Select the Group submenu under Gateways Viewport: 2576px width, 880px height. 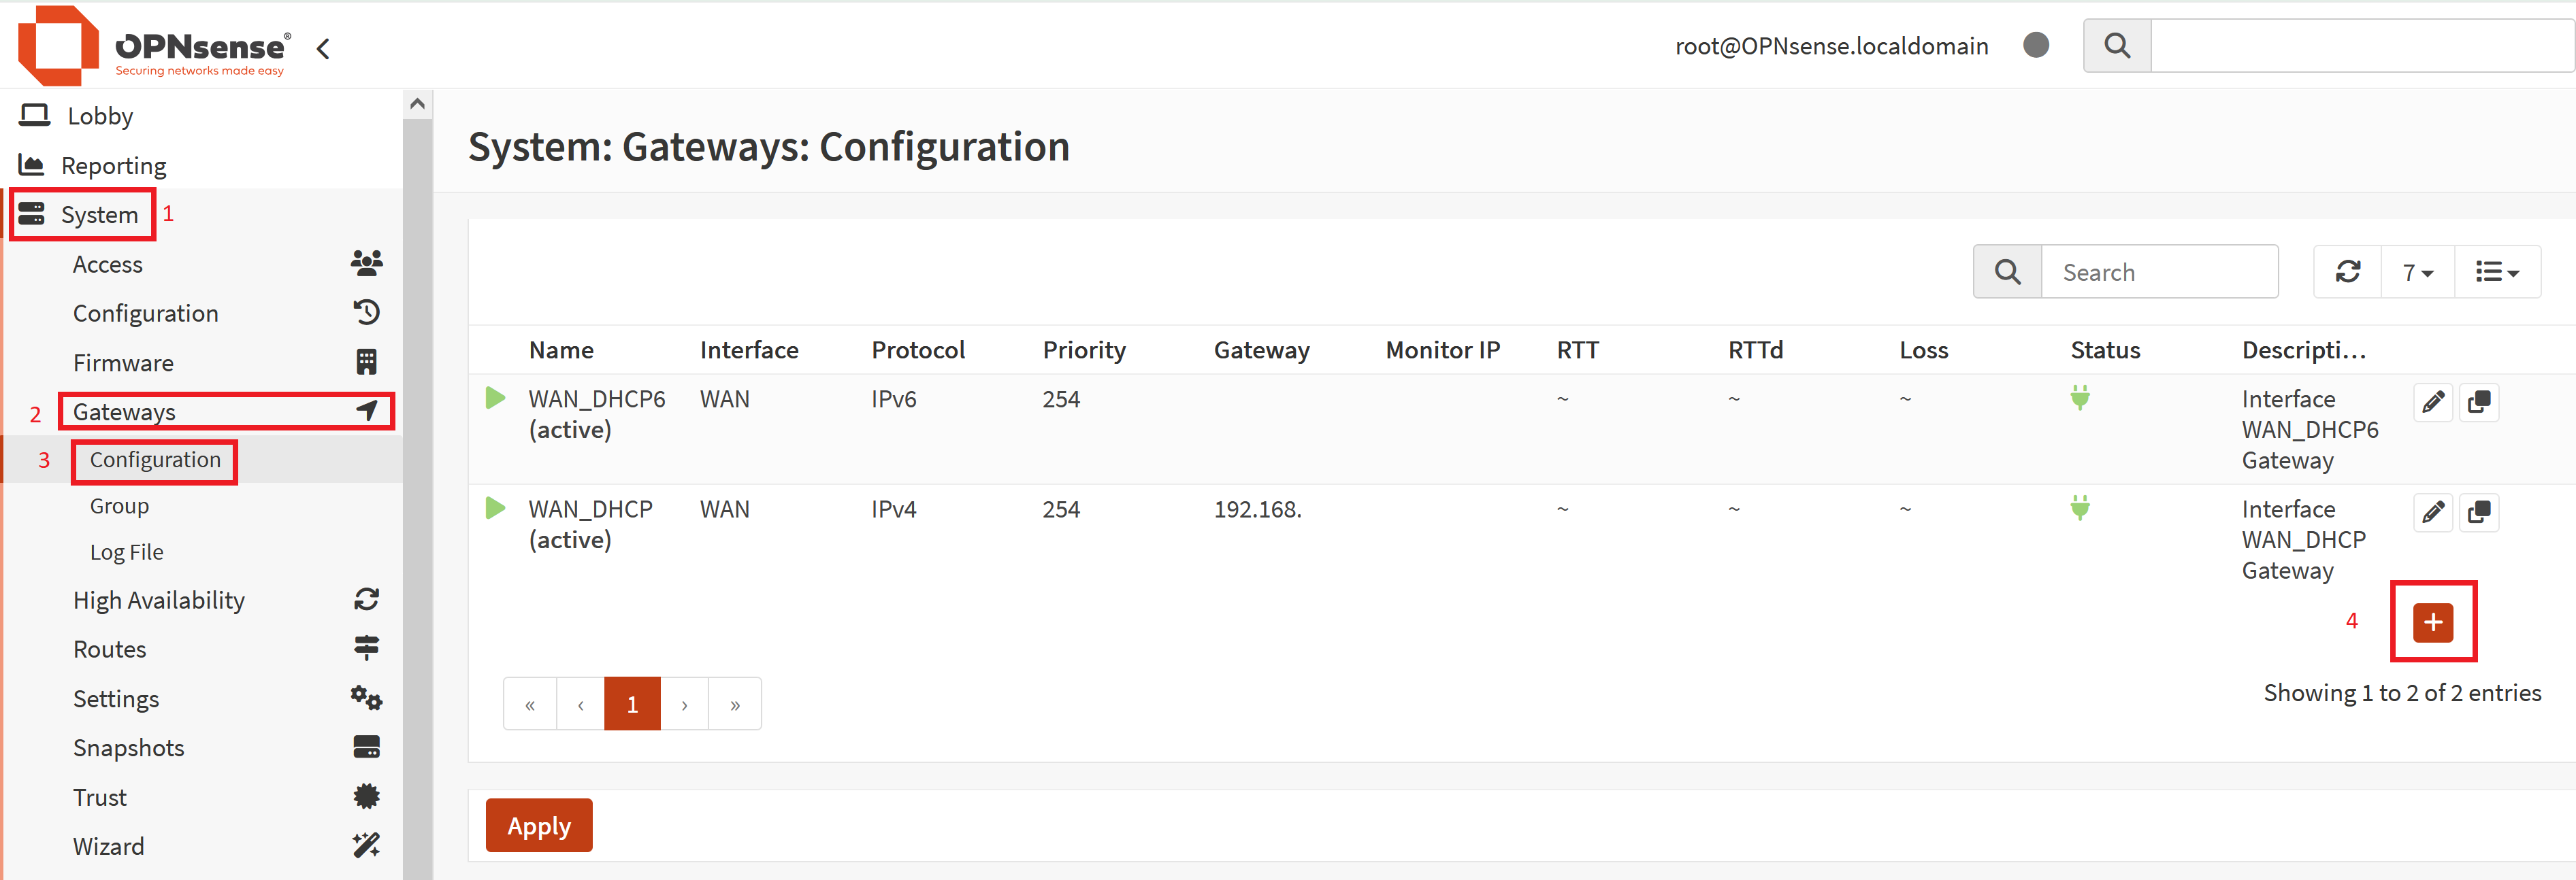pos(119,505)
